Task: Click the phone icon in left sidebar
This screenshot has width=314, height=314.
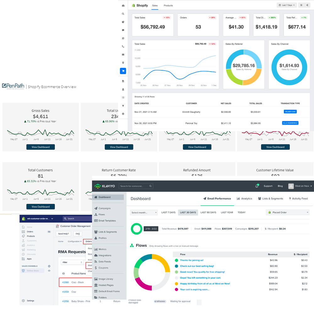Action: pyautogui.click(x=123, y=46)
